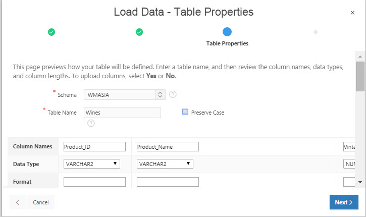
Task: Edit the Product_ID column name field
Action: 94,146
